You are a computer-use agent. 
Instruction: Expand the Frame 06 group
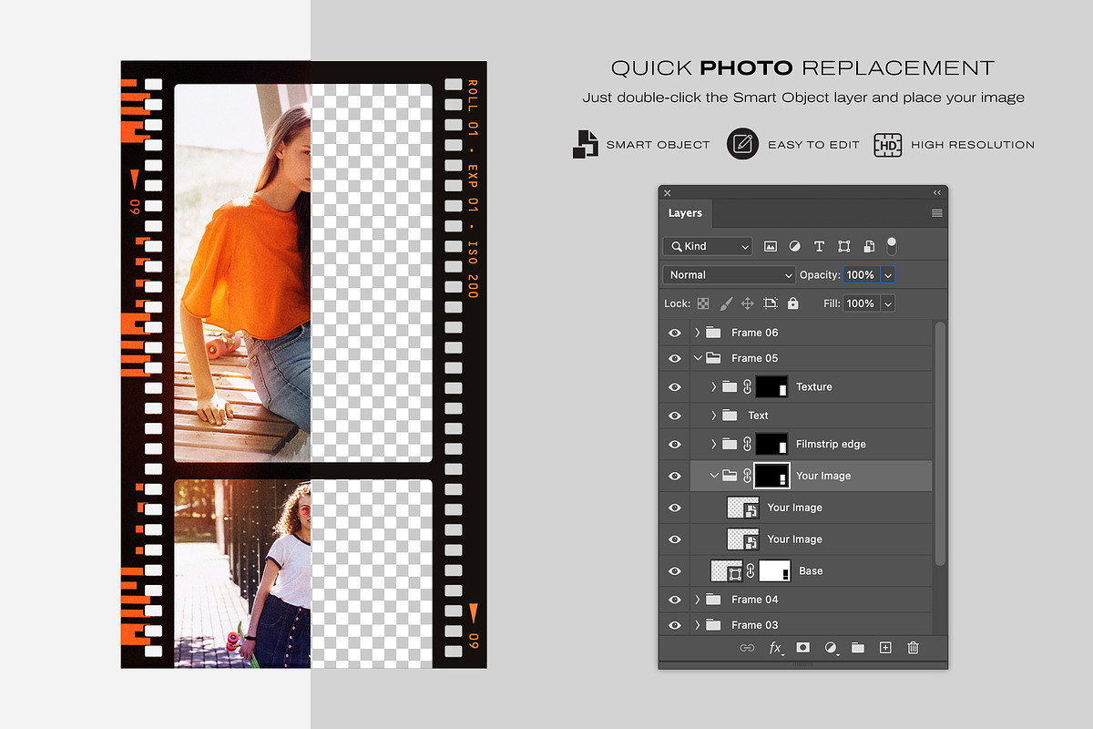pyautogui.click(x=698, y=333)
